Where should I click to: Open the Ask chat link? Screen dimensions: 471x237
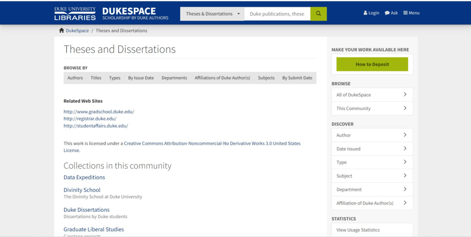coord(391,13)
